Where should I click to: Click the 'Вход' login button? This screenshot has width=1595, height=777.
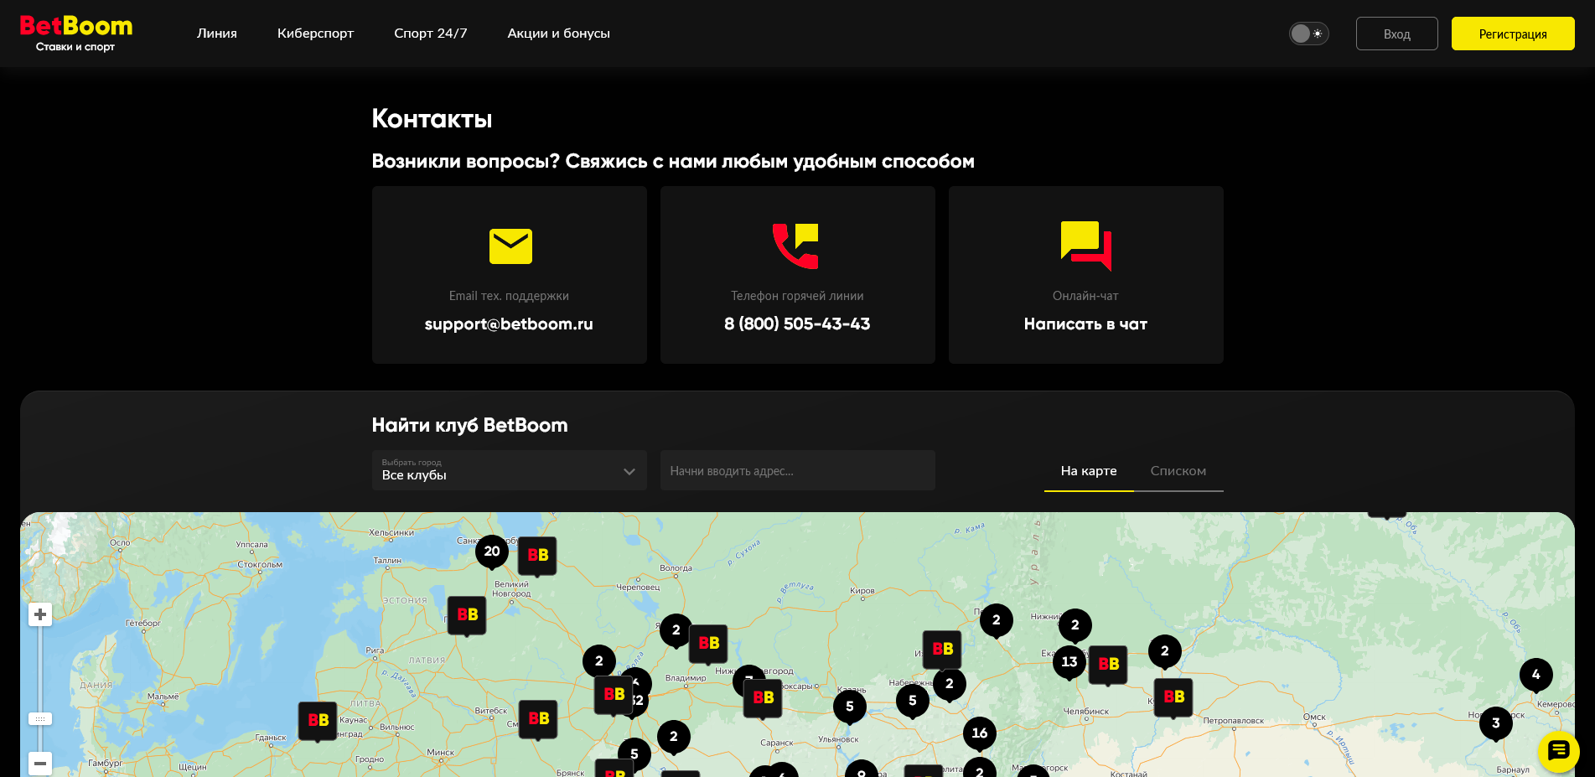[x=1396, y=34]
